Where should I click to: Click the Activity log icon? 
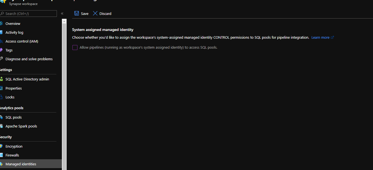(1, 32)
